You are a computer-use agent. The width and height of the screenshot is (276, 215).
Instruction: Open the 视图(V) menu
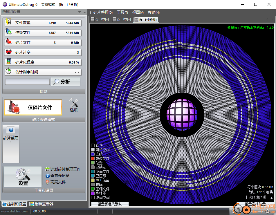pyautogui.click(x=138, y=12)
